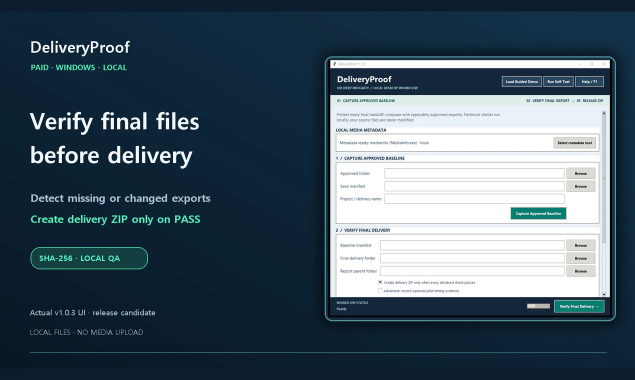This screenshot has height=380, width=635.
Task: Go to step 01 Capture Approved Baseline
Action: coord(366,100)
